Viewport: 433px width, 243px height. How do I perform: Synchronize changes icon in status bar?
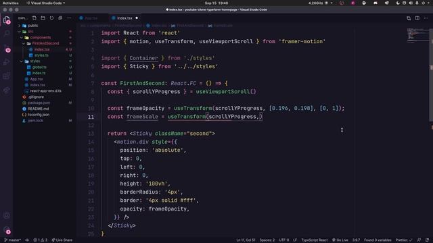pos(27,240)
